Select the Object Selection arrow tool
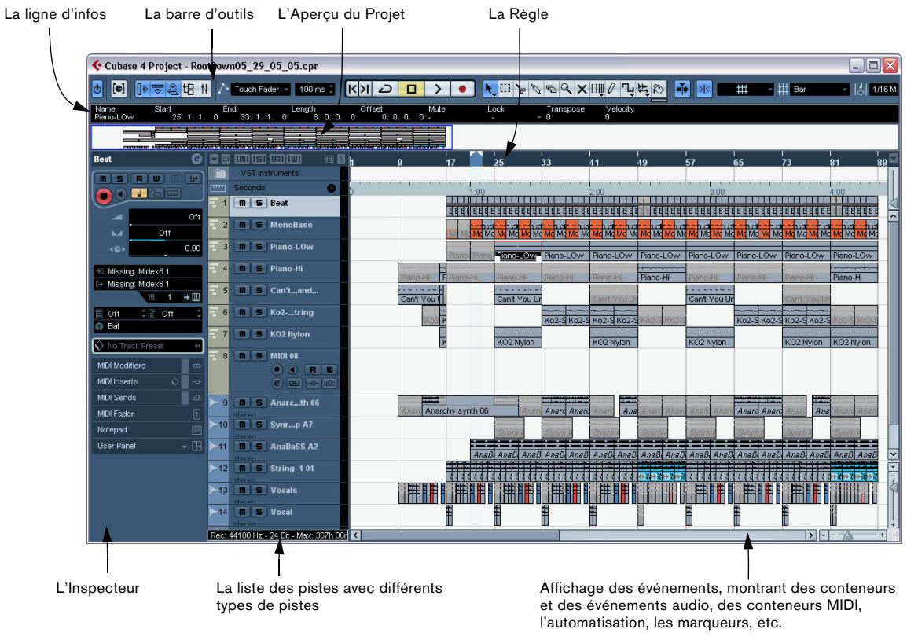The image size is (907, 636). click(490, 89)
